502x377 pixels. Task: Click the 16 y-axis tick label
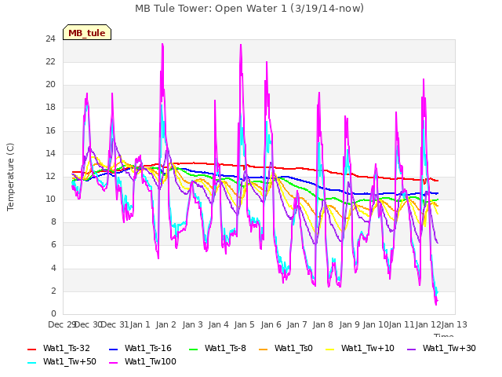pyautogui.click(x=51, y=130)
